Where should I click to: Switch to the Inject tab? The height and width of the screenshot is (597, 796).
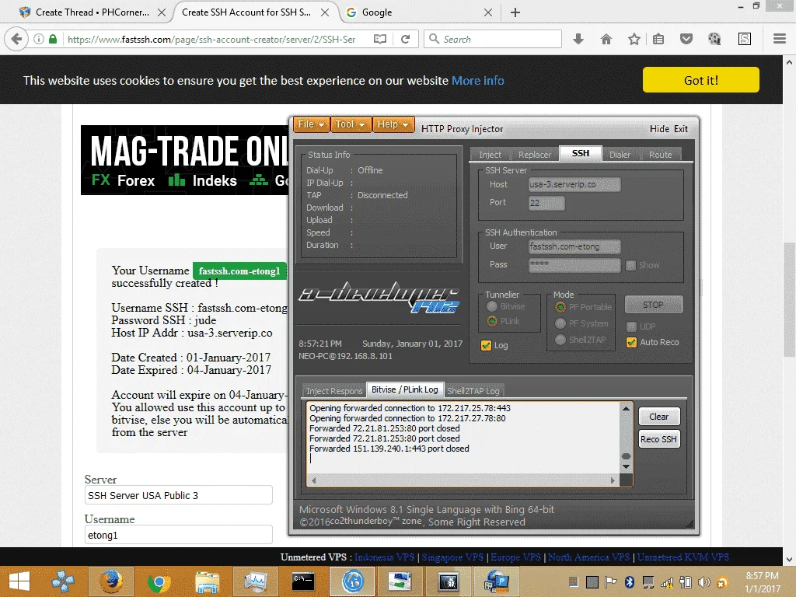point(490,155)
